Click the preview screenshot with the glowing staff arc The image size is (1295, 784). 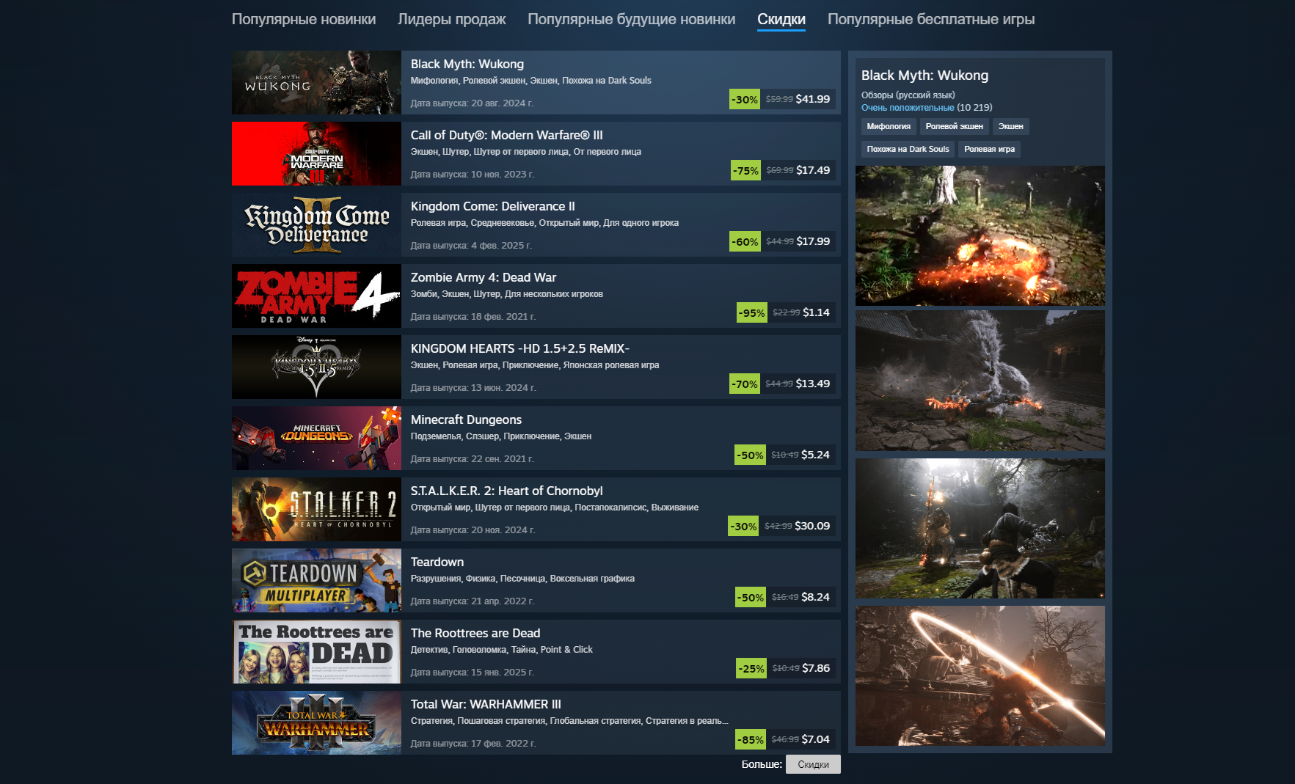click(980, 675)
